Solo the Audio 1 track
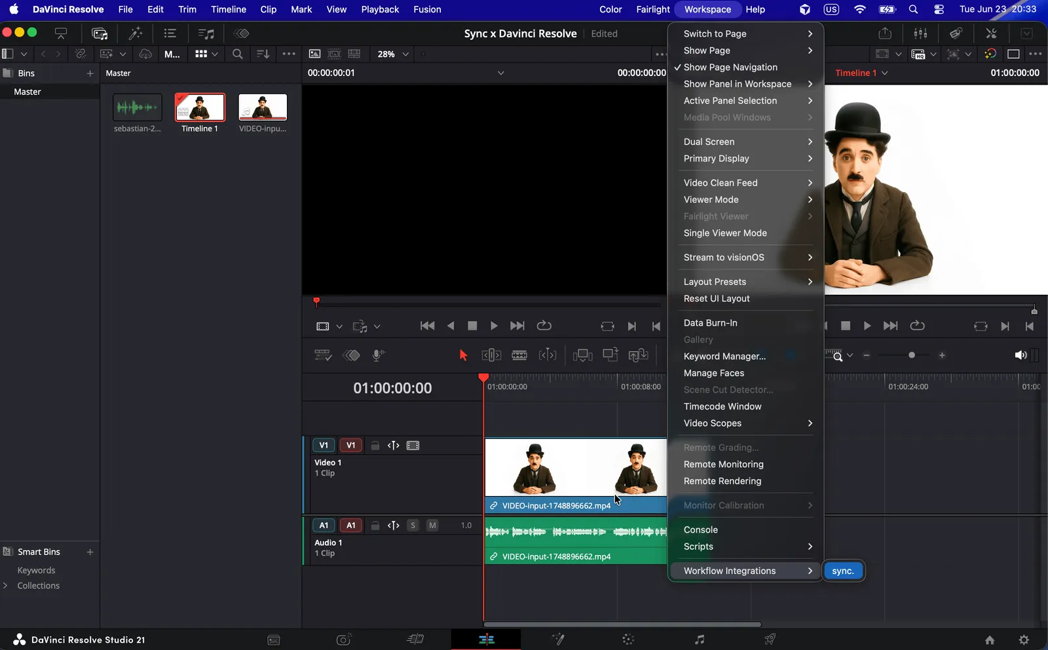Screen dimensions: 1048x650 pyautogui.click(x=413, y=526)
